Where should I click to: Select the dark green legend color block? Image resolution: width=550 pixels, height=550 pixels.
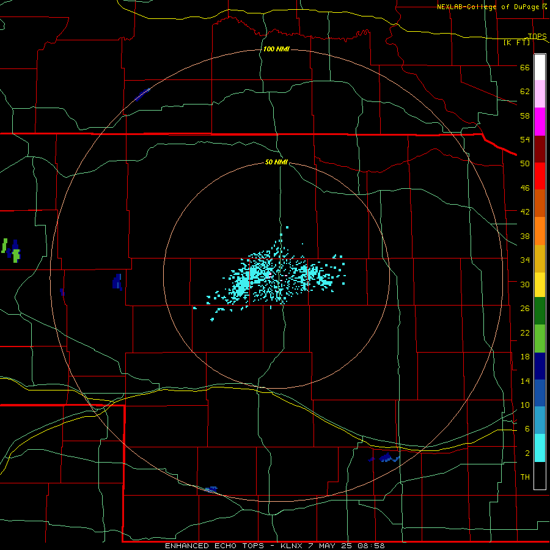tap(540, 311)
